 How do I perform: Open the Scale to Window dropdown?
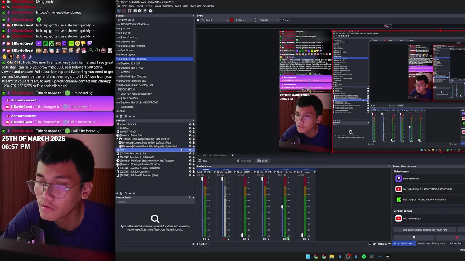click(x=232, y=155)
